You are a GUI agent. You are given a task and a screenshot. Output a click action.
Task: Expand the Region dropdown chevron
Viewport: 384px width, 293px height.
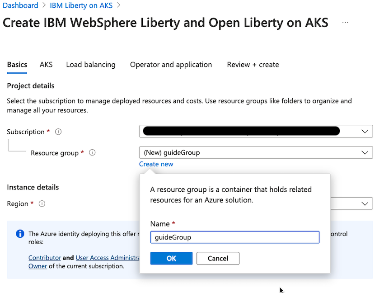point(365,204)
